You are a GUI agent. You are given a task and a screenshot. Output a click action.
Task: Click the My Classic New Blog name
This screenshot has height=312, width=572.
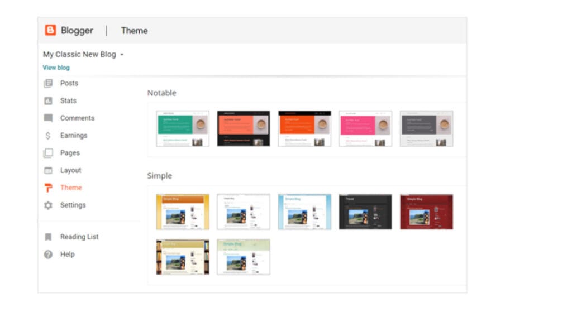pyautogui.click(x=79, y=54)
